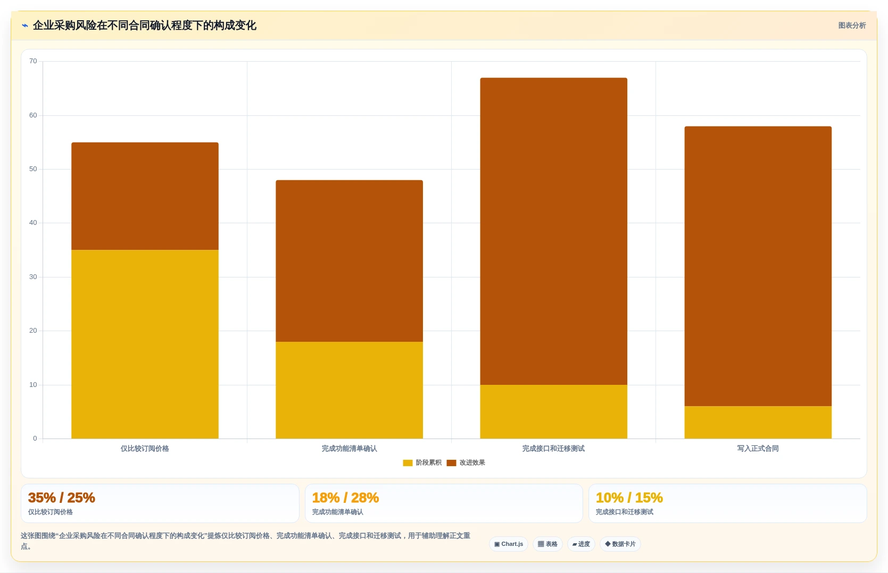Click the description paragraph starting 这张图围绕
This screenshot has height=573, width=888.
point(245,541)
